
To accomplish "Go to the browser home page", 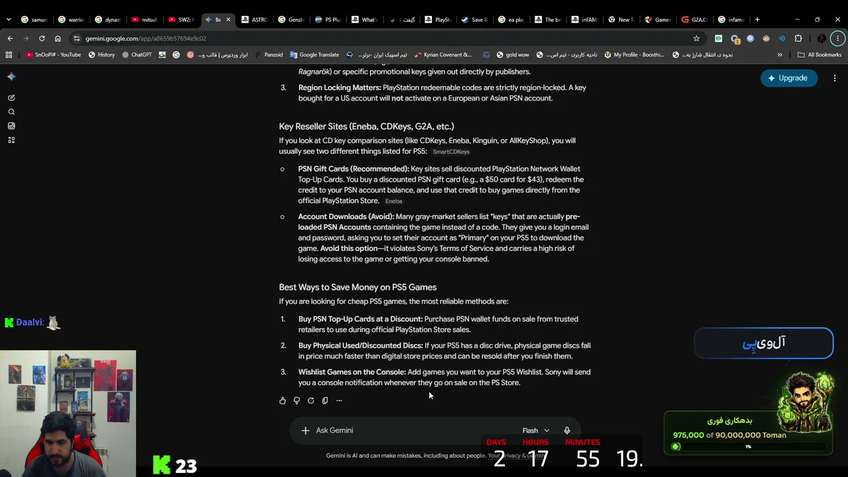I will tap(58, 38).
